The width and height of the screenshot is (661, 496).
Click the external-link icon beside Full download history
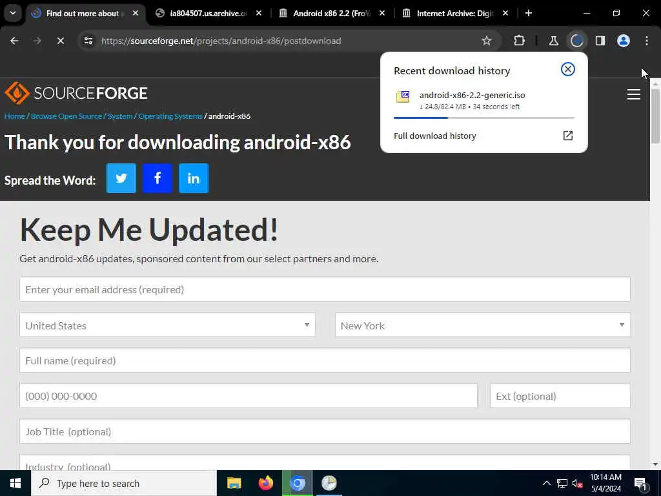[x=568, y=136]
